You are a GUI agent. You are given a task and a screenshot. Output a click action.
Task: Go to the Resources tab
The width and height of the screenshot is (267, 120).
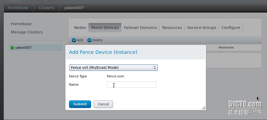pos(172,28)
